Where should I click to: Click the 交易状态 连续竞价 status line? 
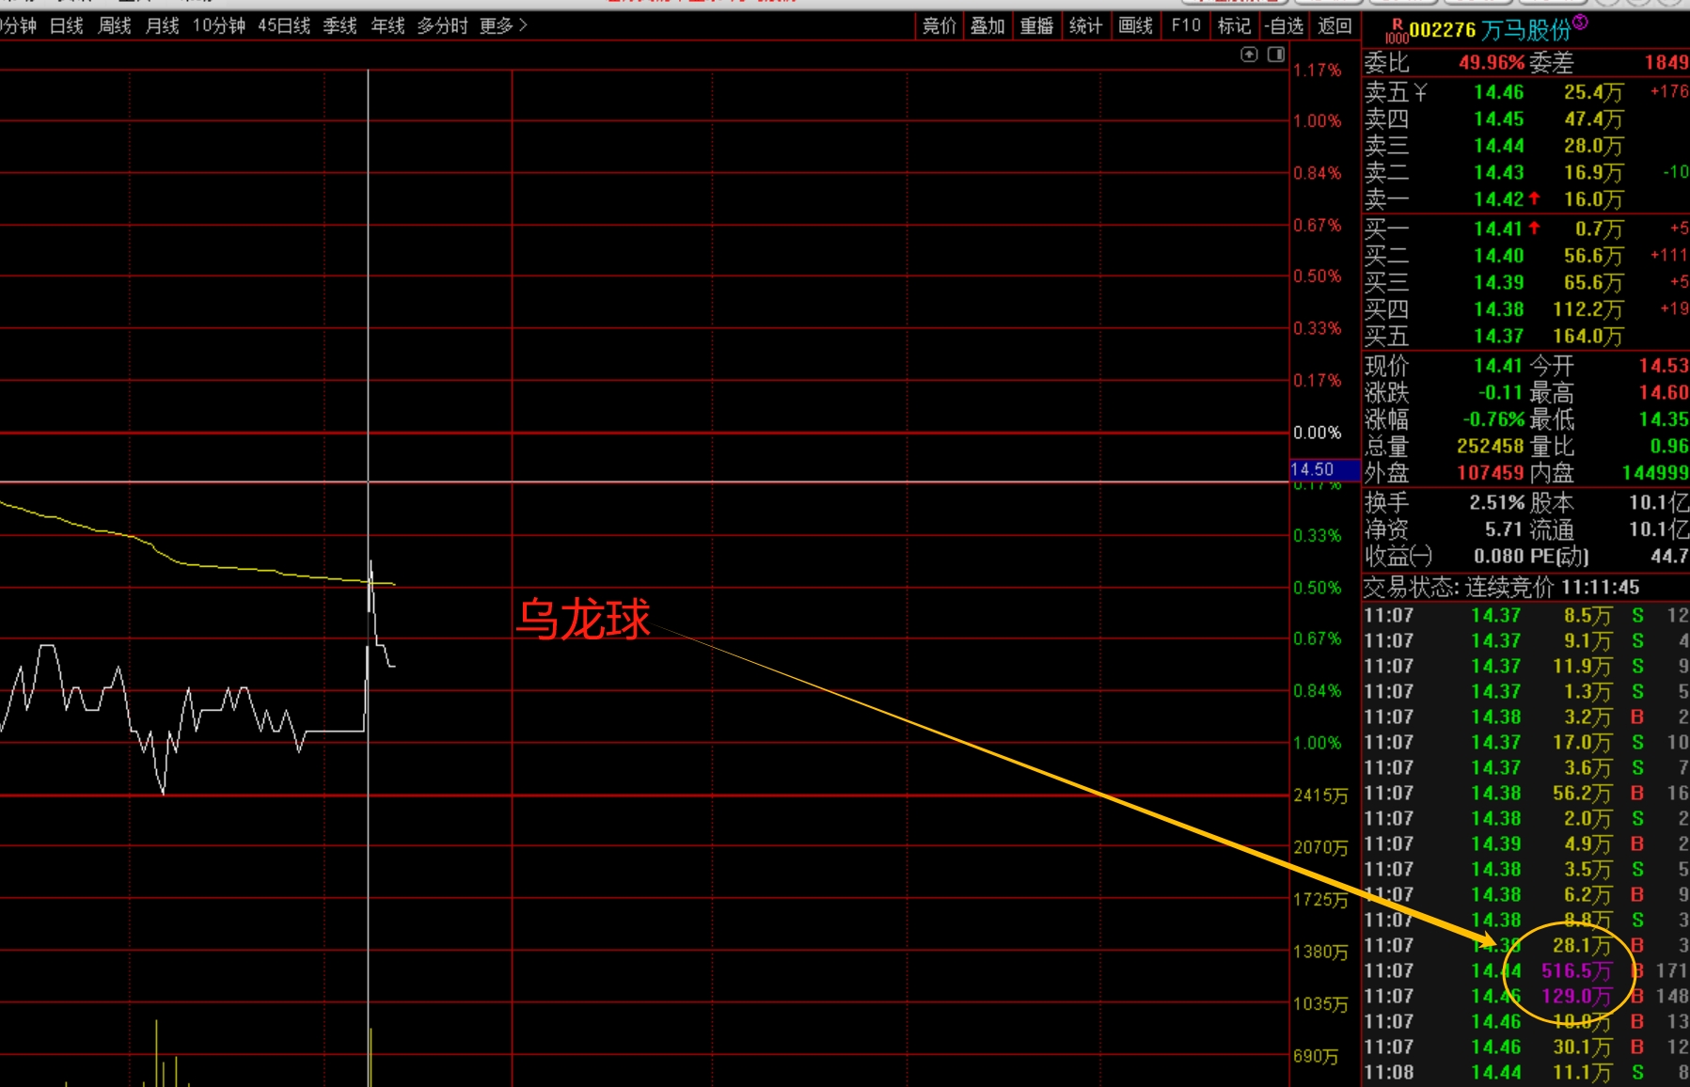[1502, 588]
